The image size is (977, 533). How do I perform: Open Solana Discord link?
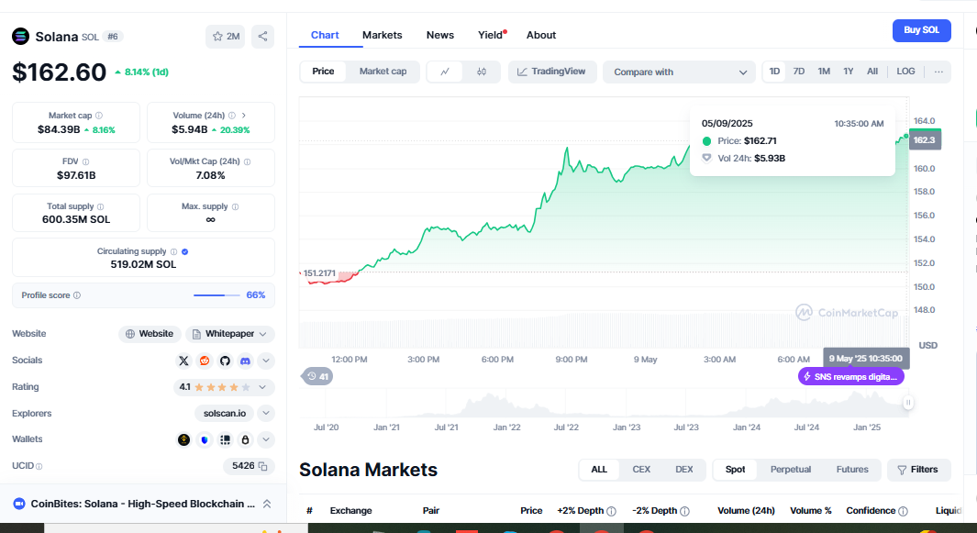coord(246,361)
